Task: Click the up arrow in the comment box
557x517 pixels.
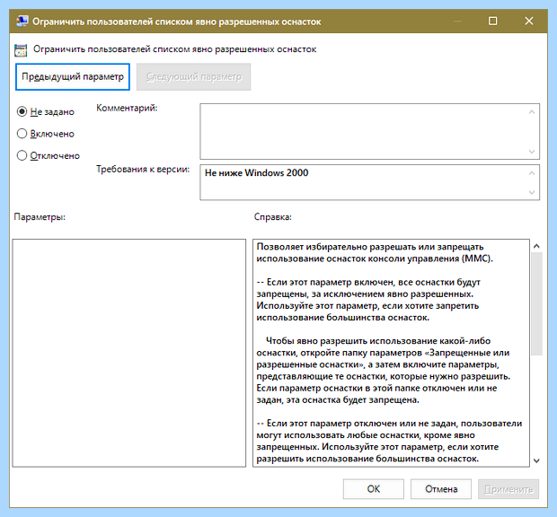Action: 532,112
